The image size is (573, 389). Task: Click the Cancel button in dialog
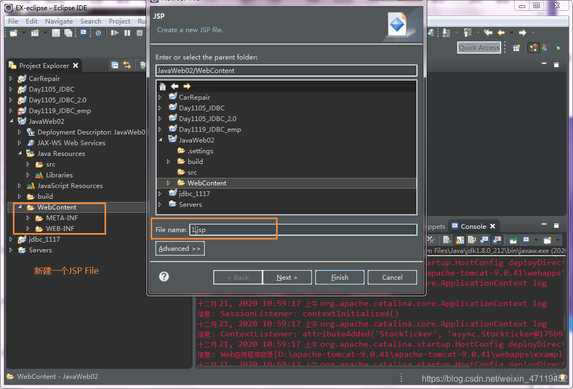point(392,277)
